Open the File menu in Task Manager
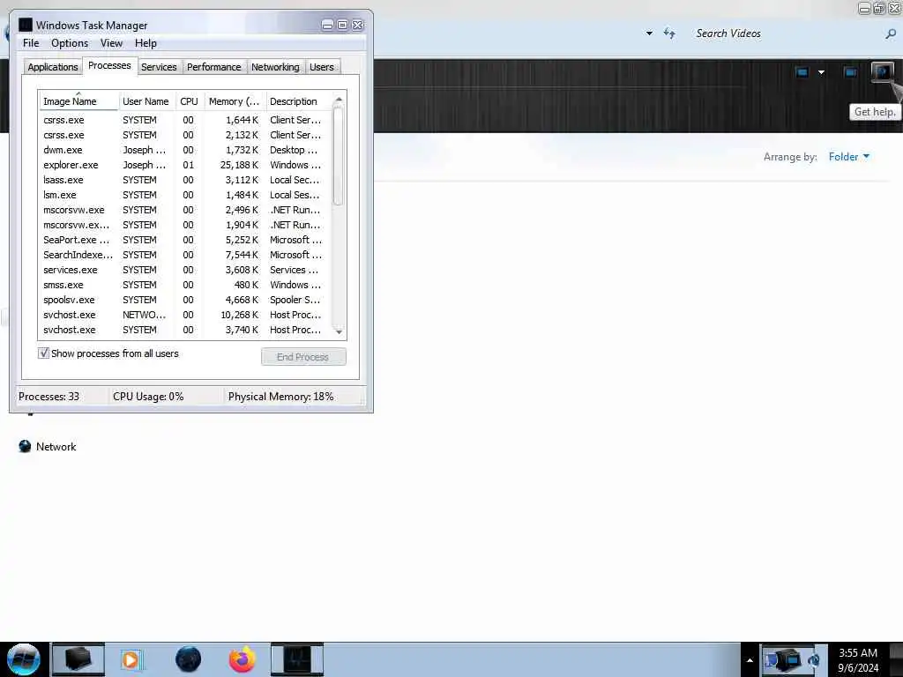 click(31, 43)
